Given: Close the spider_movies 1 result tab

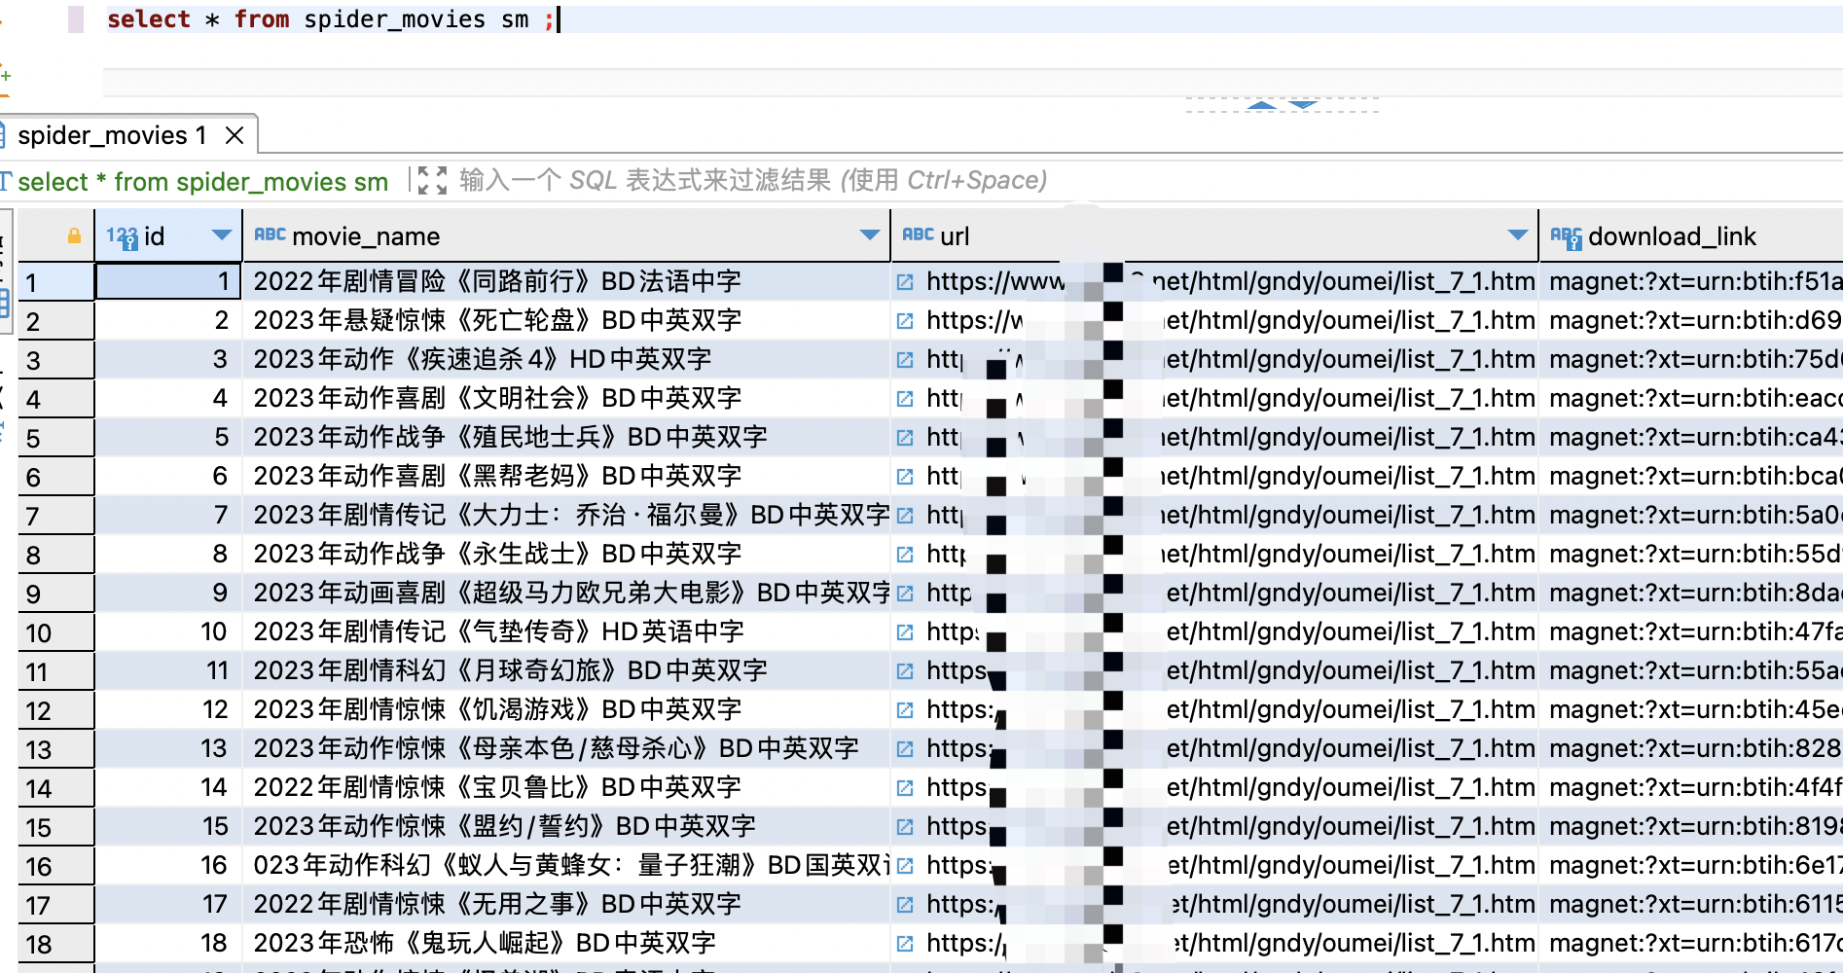Looking at the screenshot, I should 235,135.
